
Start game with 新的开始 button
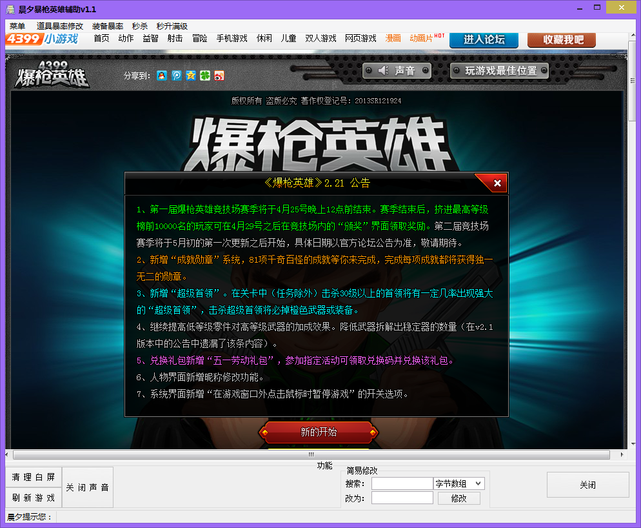click(319, 432)
